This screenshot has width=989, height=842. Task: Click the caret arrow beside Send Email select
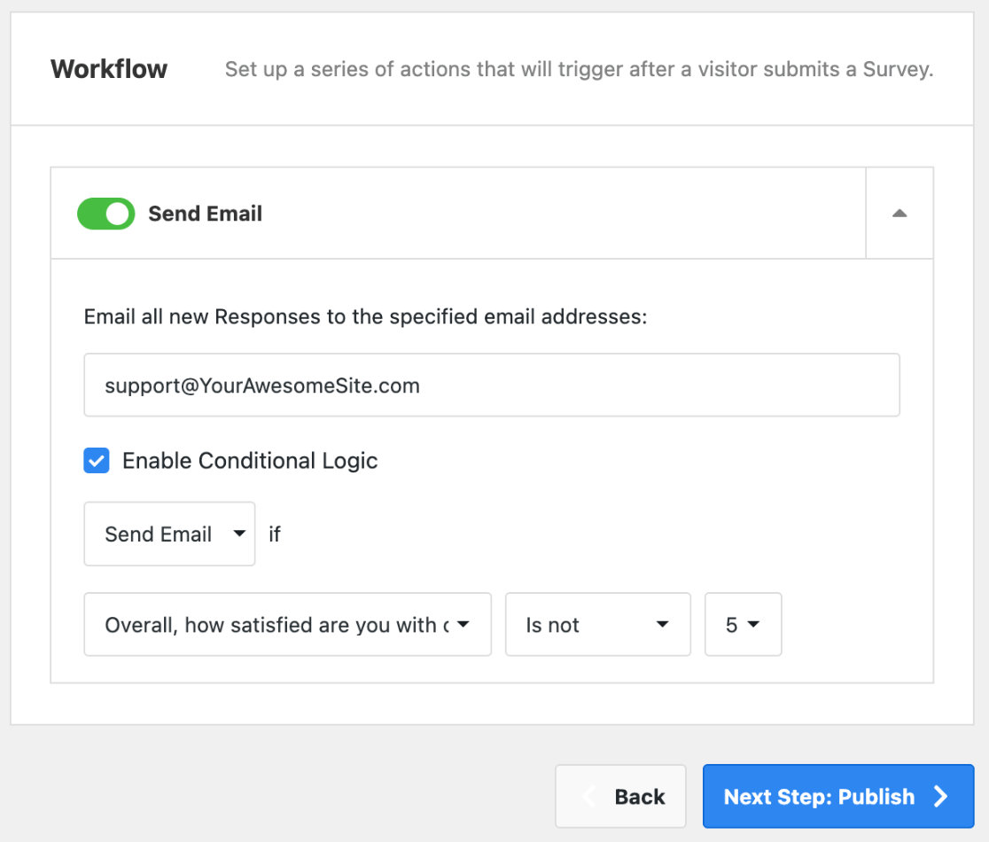[238, 534]
